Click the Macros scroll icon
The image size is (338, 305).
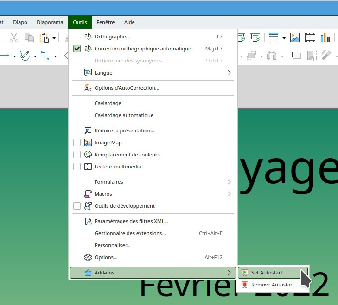[88, 194]
